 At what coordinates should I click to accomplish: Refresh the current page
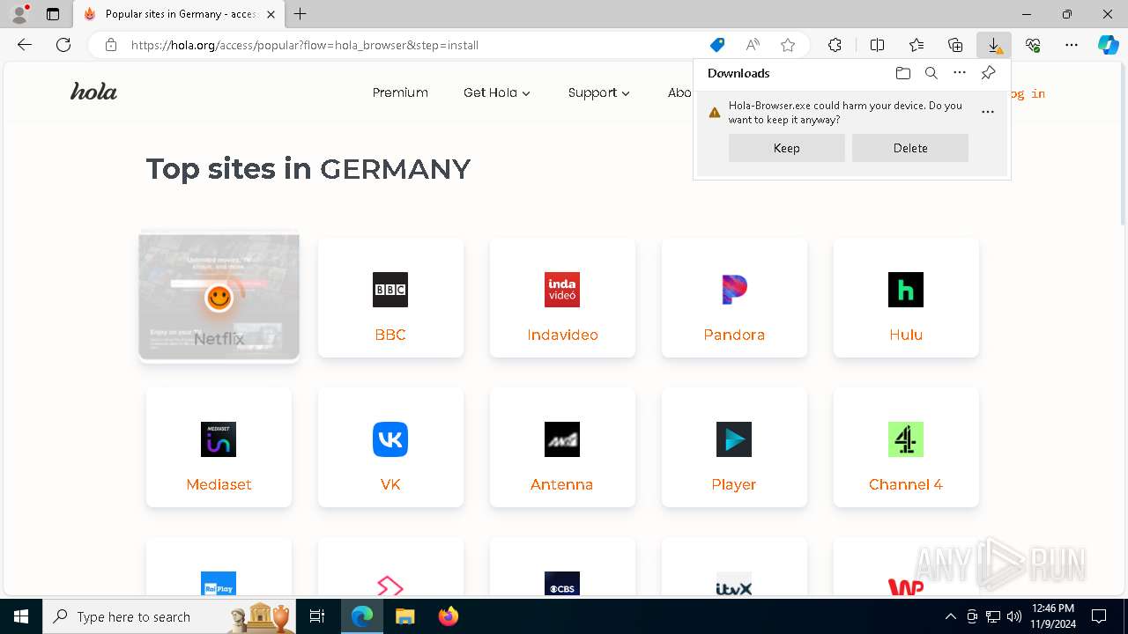click(x=63, y=45)
